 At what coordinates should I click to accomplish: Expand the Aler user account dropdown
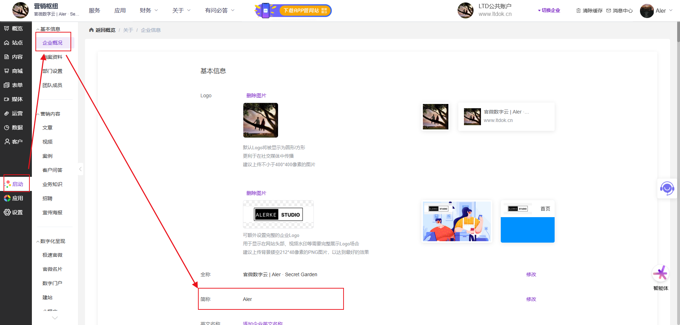pos(671,11)
